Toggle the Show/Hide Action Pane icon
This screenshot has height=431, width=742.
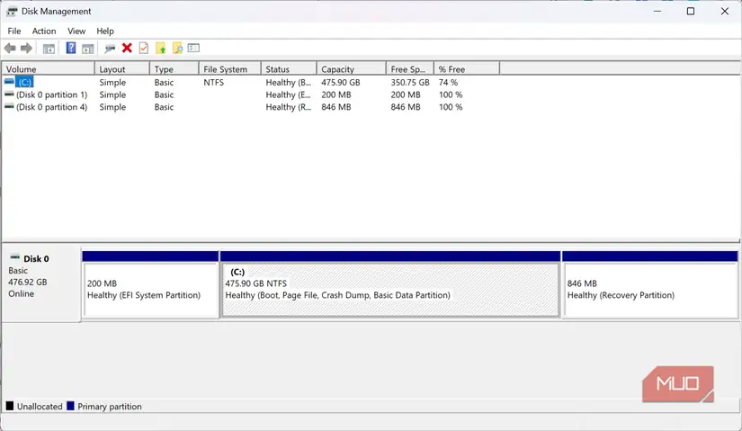tap(87, 49)
